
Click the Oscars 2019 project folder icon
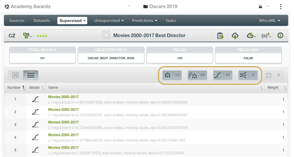point(145,7)
